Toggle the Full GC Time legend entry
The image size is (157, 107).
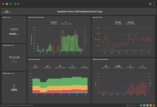142,67
